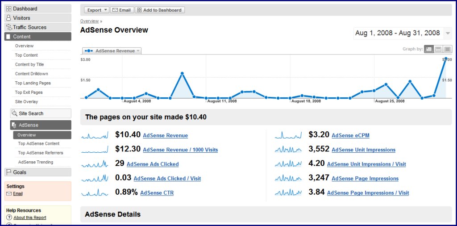Click the Goals flag icon
The height and width of the screenshot is (226, 457).
coord(9,172)
